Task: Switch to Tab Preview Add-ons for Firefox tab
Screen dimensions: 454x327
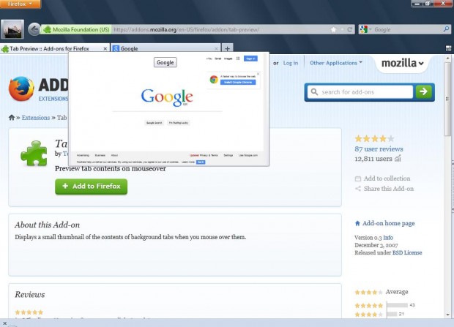Action: 49,48
